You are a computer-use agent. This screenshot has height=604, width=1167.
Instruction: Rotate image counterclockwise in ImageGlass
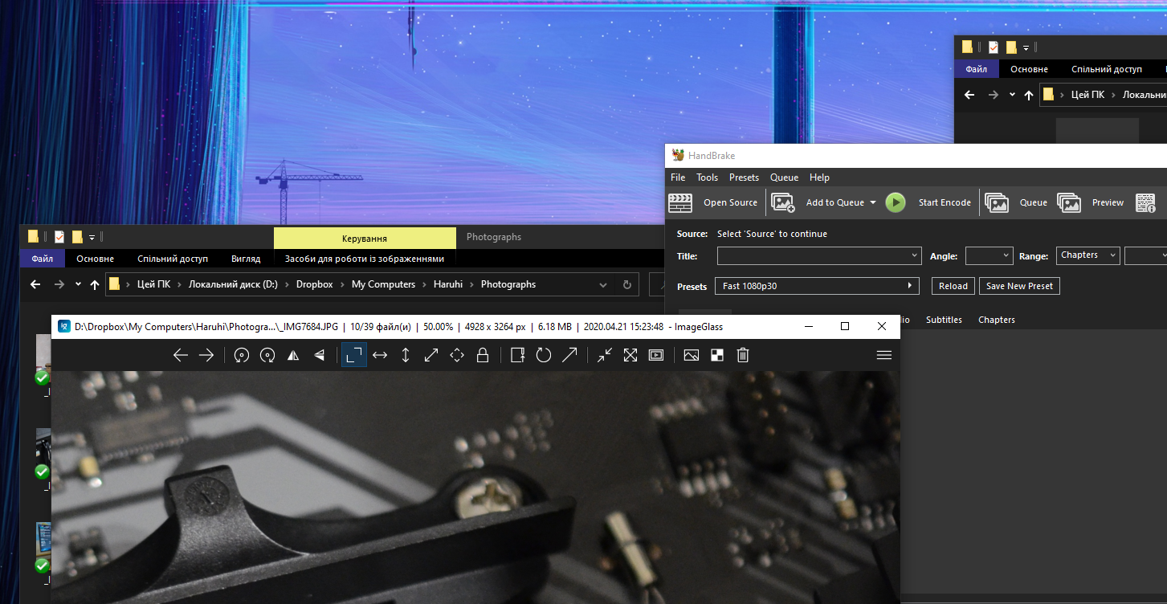click(242, 355)
